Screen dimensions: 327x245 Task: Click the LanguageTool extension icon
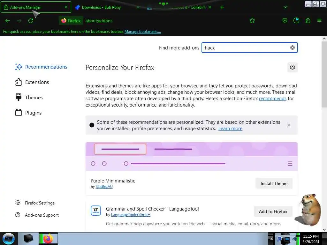pos(96,211)
